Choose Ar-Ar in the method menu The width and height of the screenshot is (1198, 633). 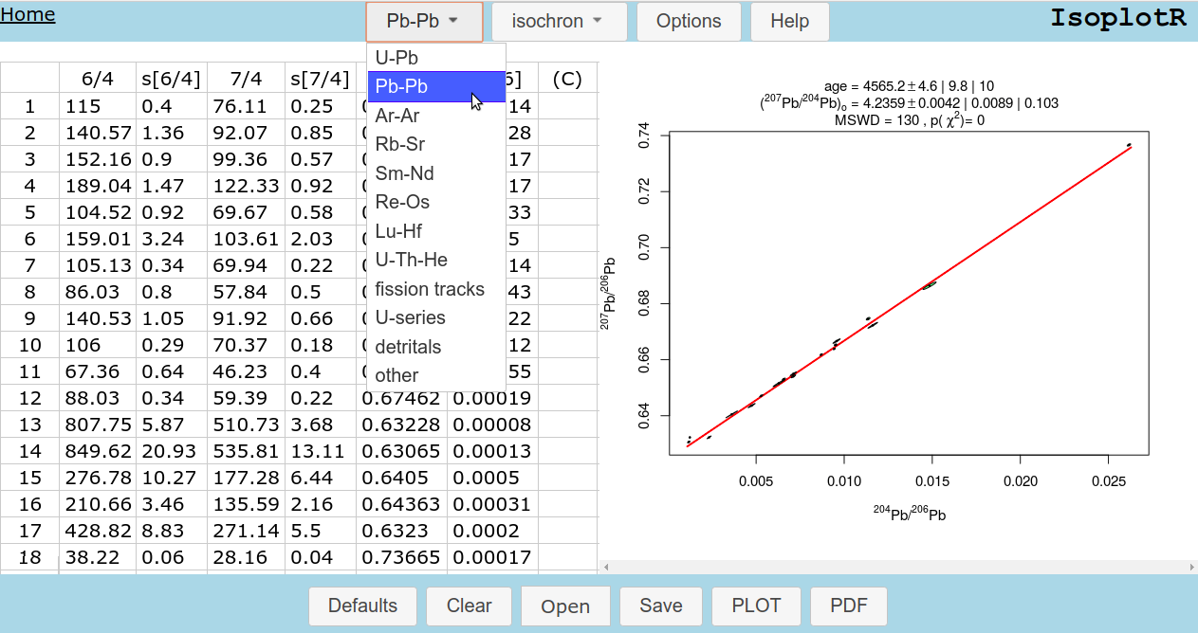point(396,116)
